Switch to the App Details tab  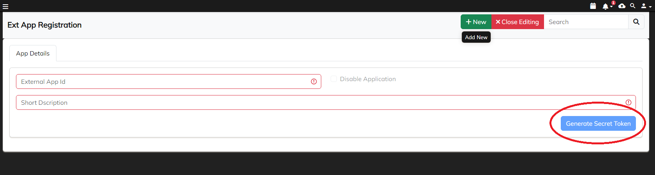(33, 54)
